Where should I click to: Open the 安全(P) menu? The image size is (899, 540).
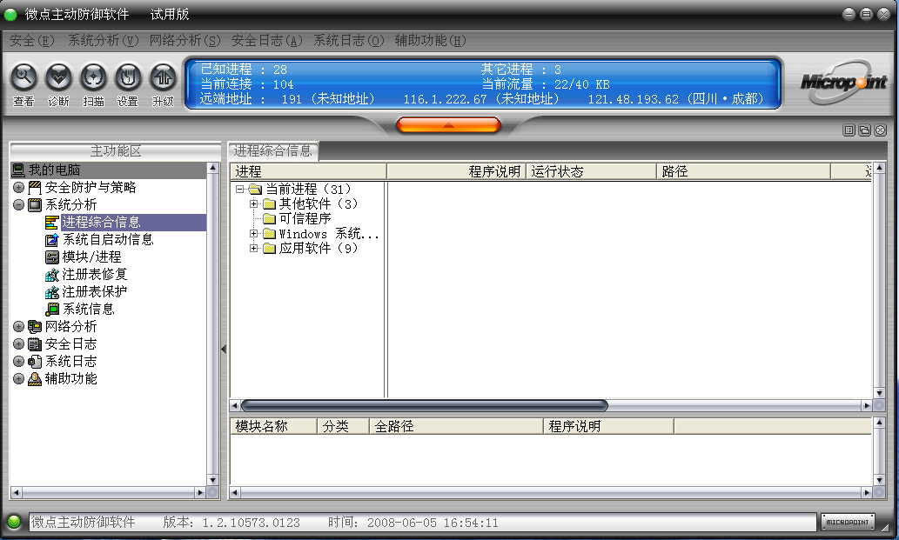32,41
